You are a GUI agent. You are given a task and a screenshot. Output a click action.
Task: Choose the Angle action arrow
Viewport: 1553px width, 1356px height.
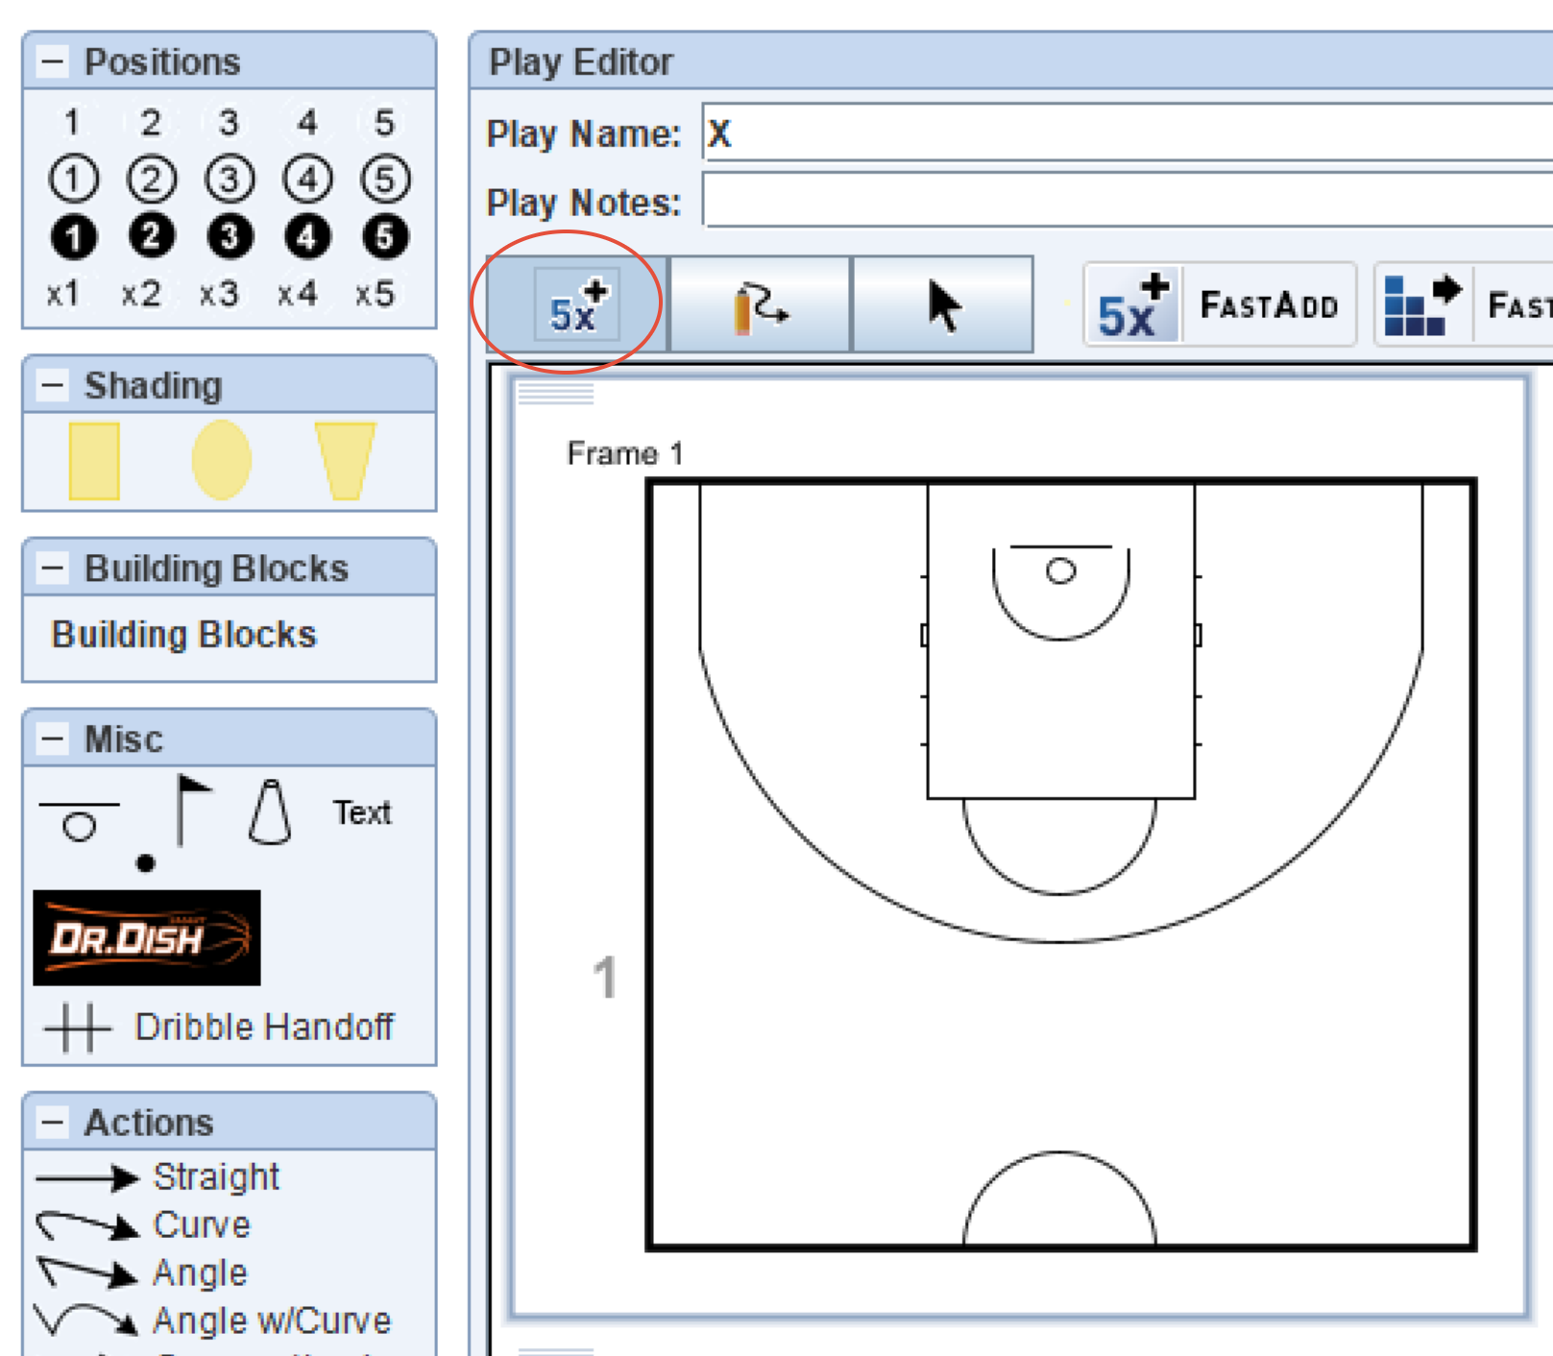[x=143, y=1273]
